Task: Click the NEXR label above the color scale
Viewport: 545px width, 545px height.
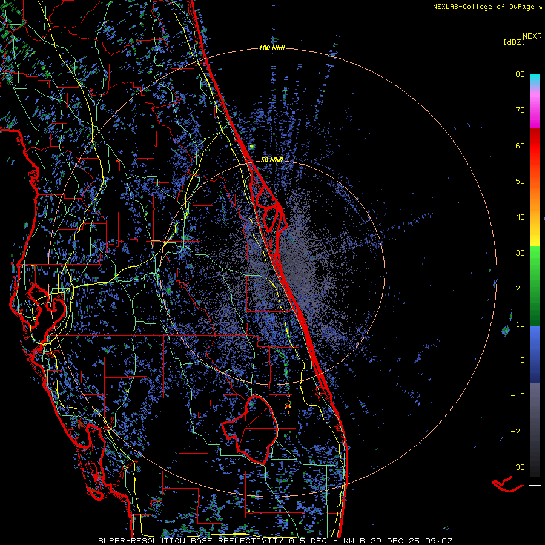Action: coord(532,36)
